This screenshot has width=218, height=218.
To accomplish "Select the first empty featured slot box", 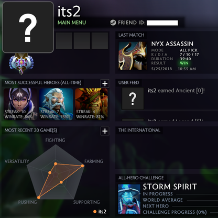I will [x=64, y=41].
